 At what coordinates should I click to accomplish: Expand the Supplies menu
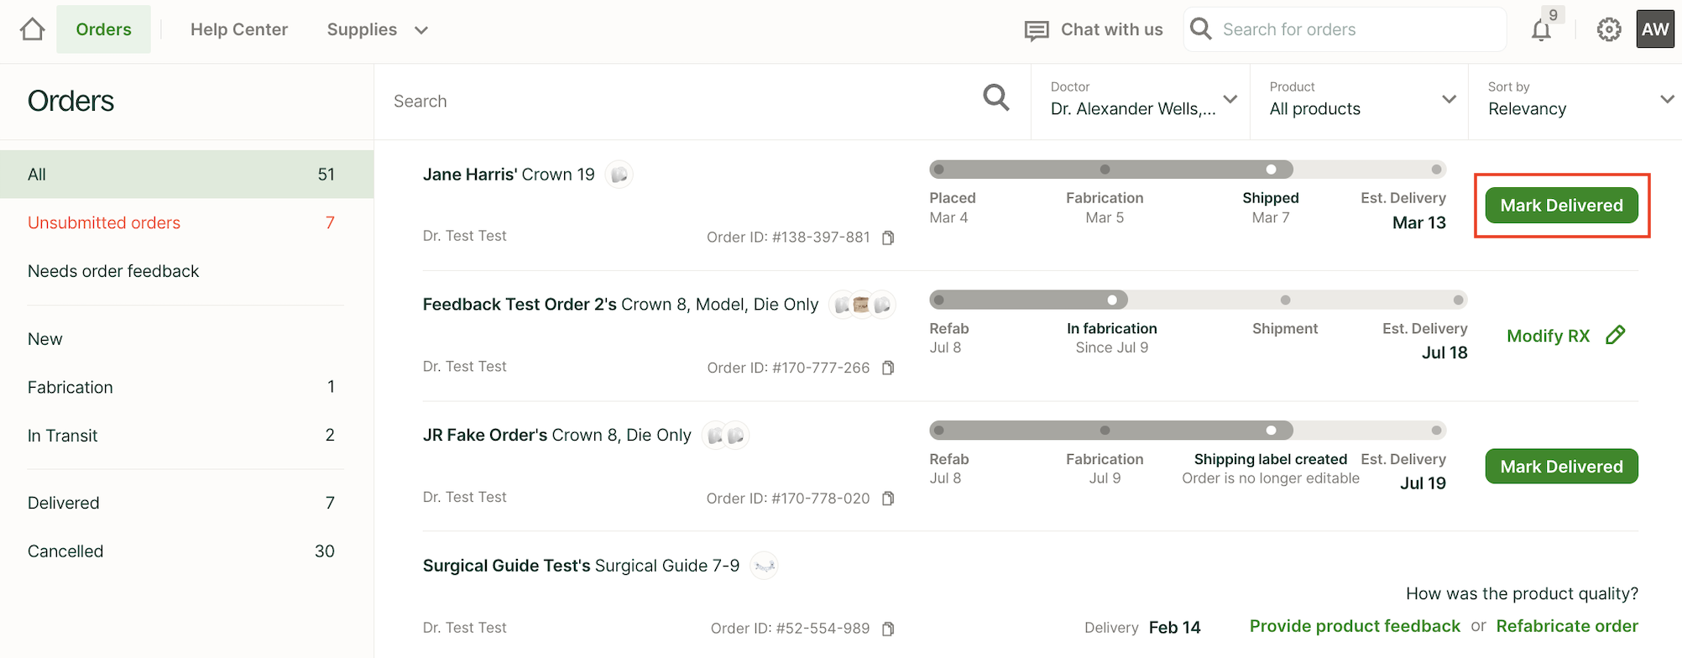click(377, 30)
